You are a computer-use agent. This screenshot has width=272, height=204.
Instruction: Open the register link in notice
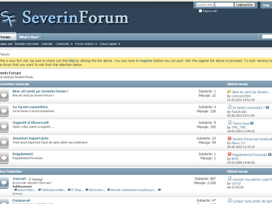(146, 61)
